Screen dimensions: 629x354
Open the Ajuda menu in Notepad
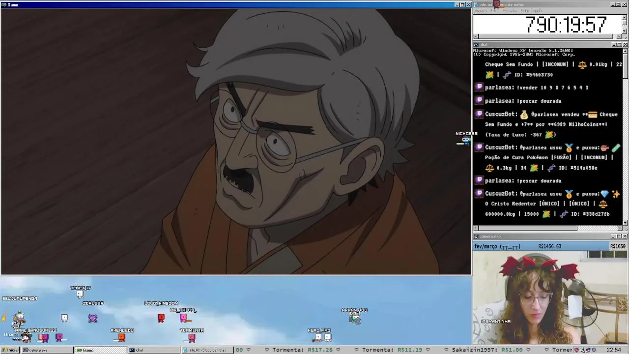(537, 11)
